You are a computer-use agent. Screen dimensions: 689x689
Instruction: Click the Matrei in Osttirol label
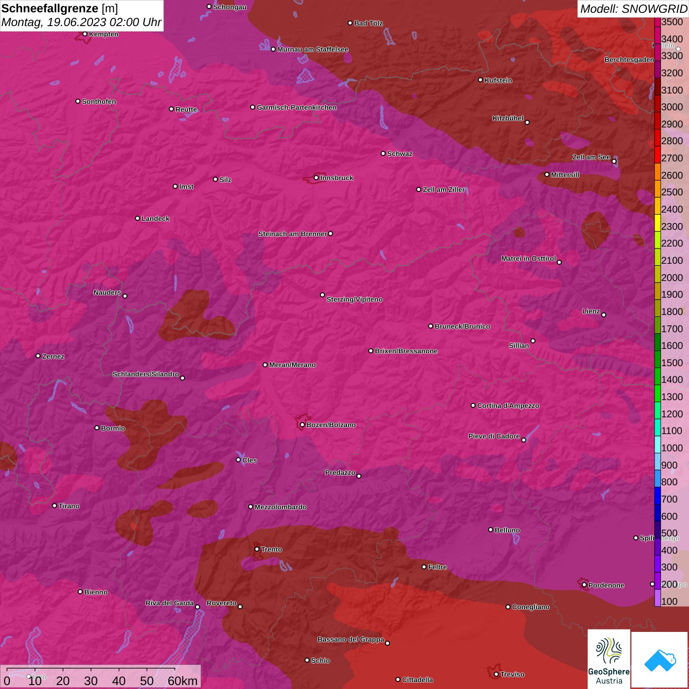pyautogui.click(x=529, y=258)
